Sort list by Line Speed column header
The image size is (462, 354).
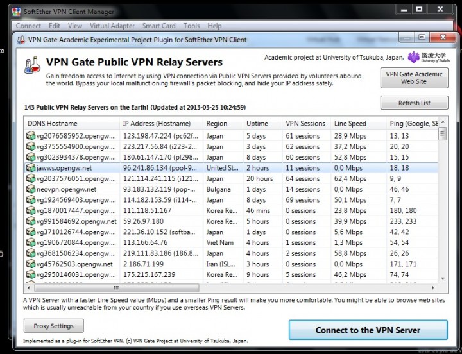tap(359, 123)
